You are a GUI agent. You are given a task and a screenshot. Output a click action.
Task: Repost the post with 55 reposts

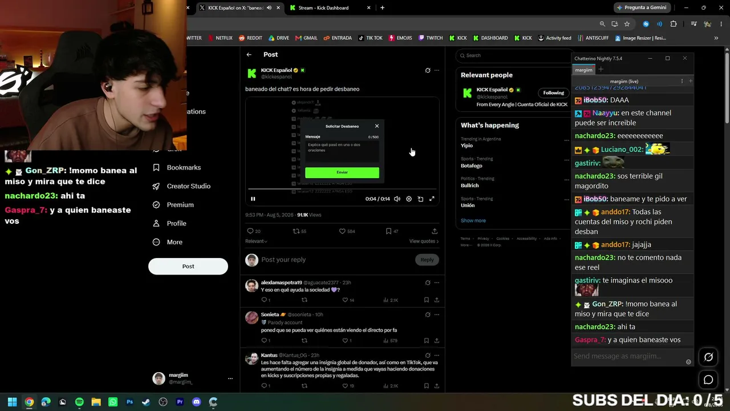point(296,231)
